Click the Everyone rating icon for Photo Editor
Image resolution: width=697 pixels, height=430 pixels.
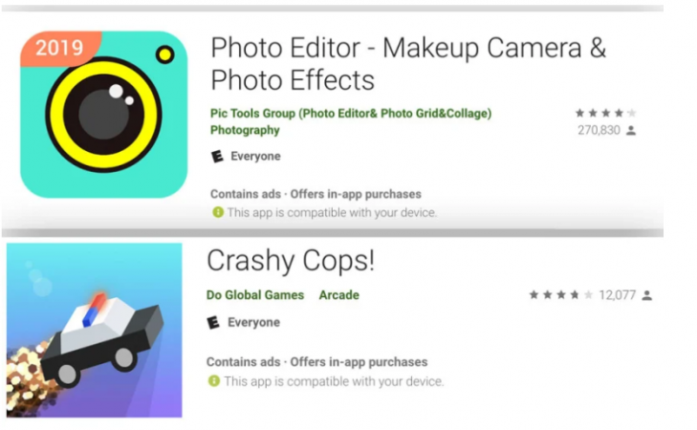pos(217,157)
